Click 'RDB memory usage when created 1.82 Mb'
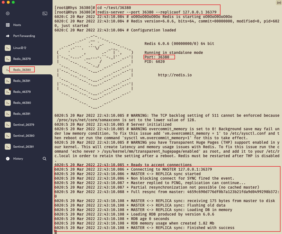Viewport: 282px width, 234px height. click(x=134, y=223)
